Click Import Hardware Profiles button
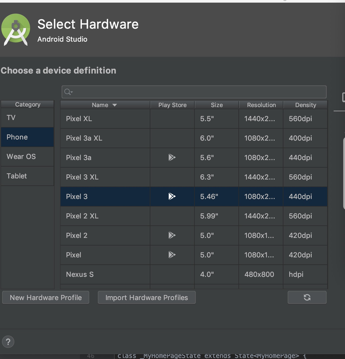 tap(147, 297)
